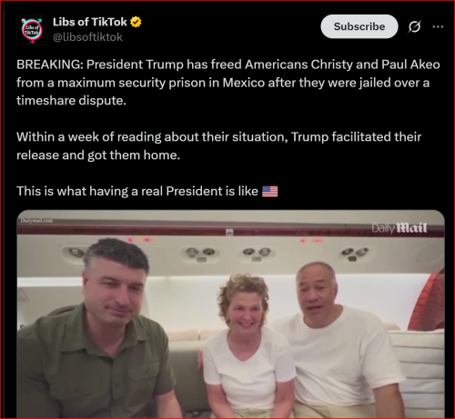The image size is (455, 419).
Task: Open the Grok explain-post icon
Action: pos(414,26)
